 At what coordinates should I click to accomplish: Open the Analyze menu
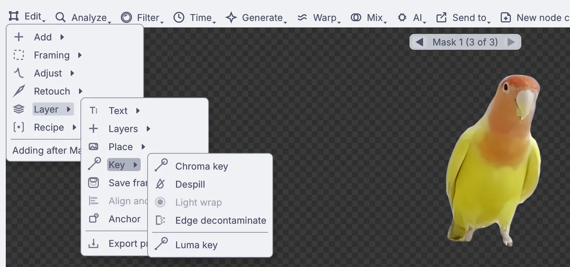(x=83, y=18)
